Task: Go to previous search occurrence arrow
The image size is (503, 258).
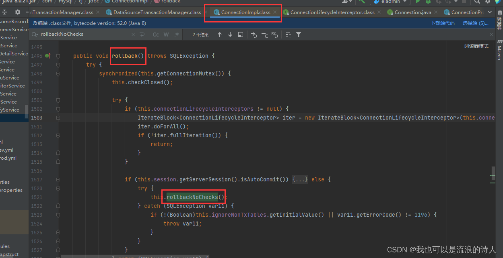Action: (220, 35)
